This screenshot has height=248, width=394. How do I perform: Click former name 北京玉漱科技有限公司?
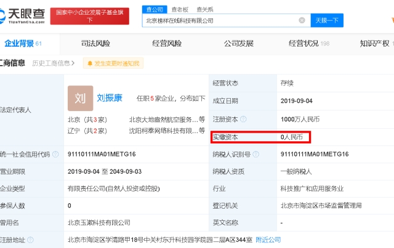coord(99,223)
